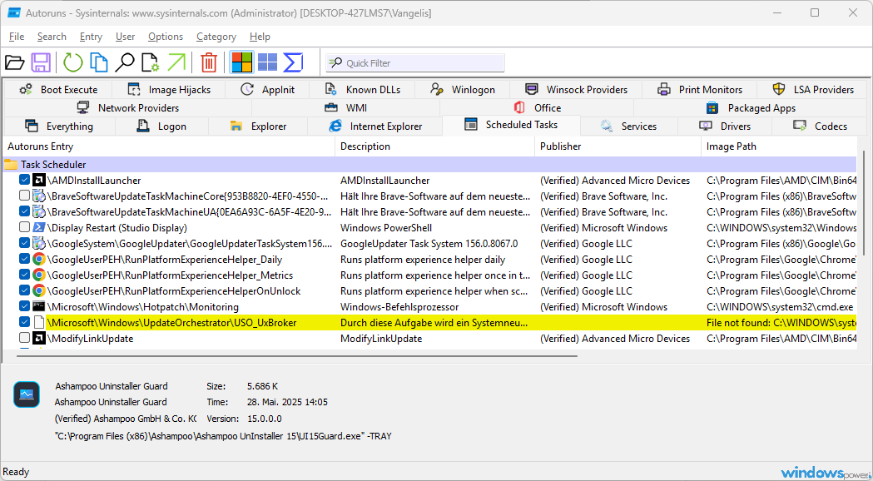
Task: Uncheck the BraveSoftwareUpdateTaskMachineUA checkbox
Action: coord(24,211)
